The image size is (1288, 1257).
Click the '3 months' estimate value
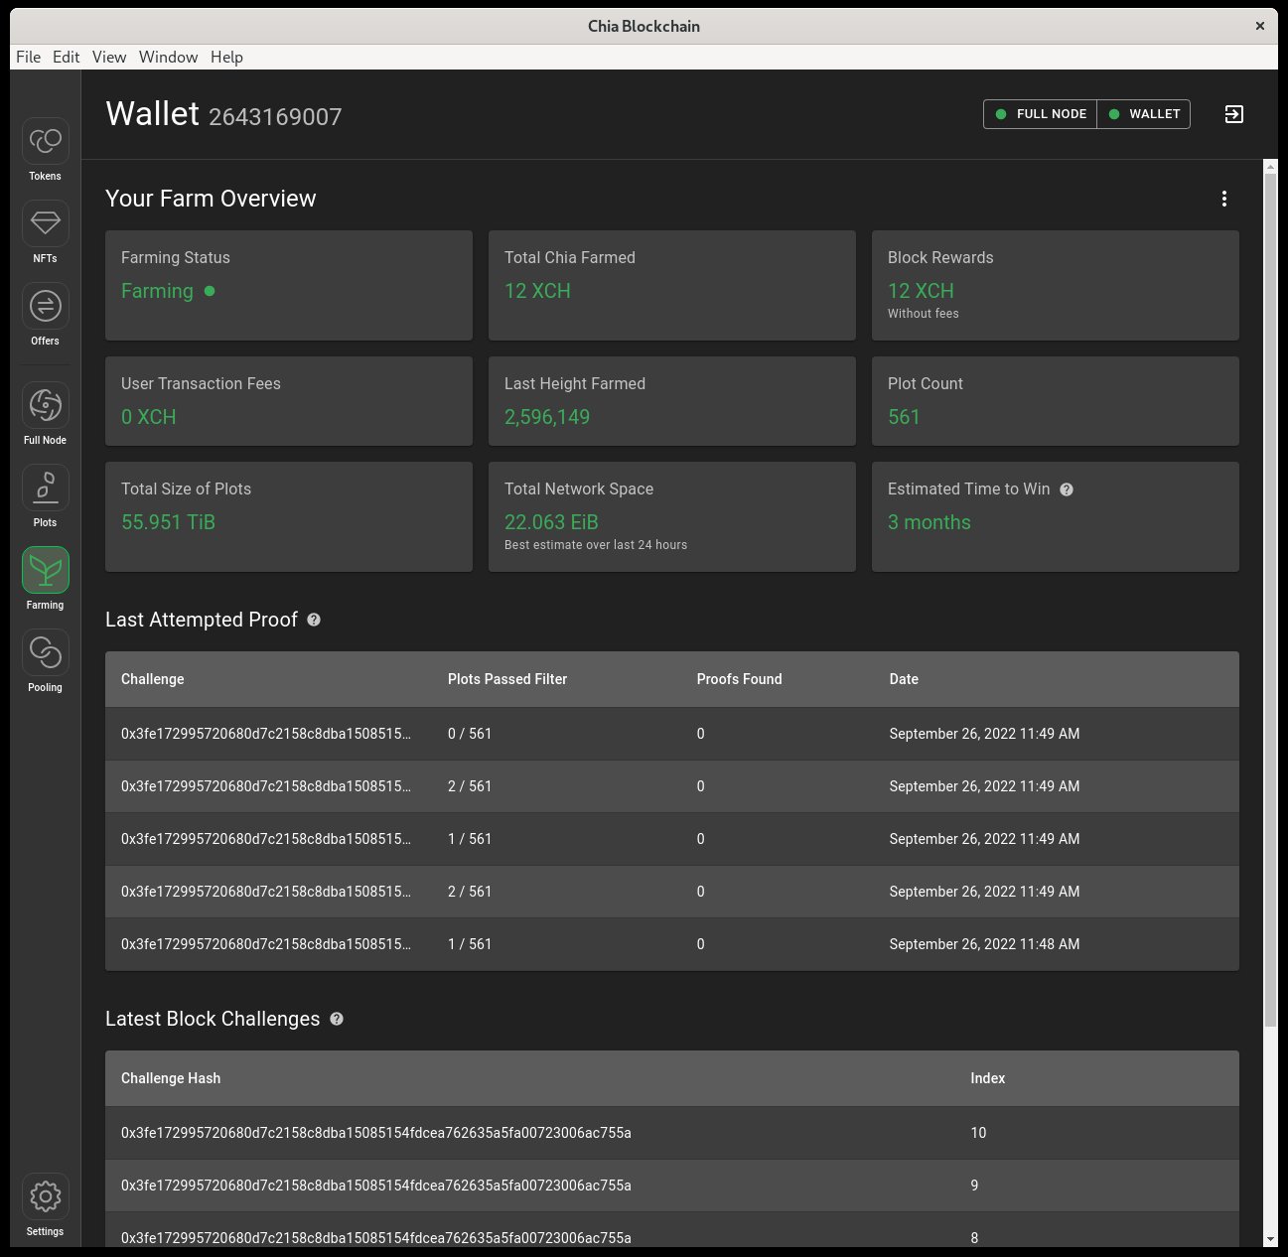[x=930, y=522]
